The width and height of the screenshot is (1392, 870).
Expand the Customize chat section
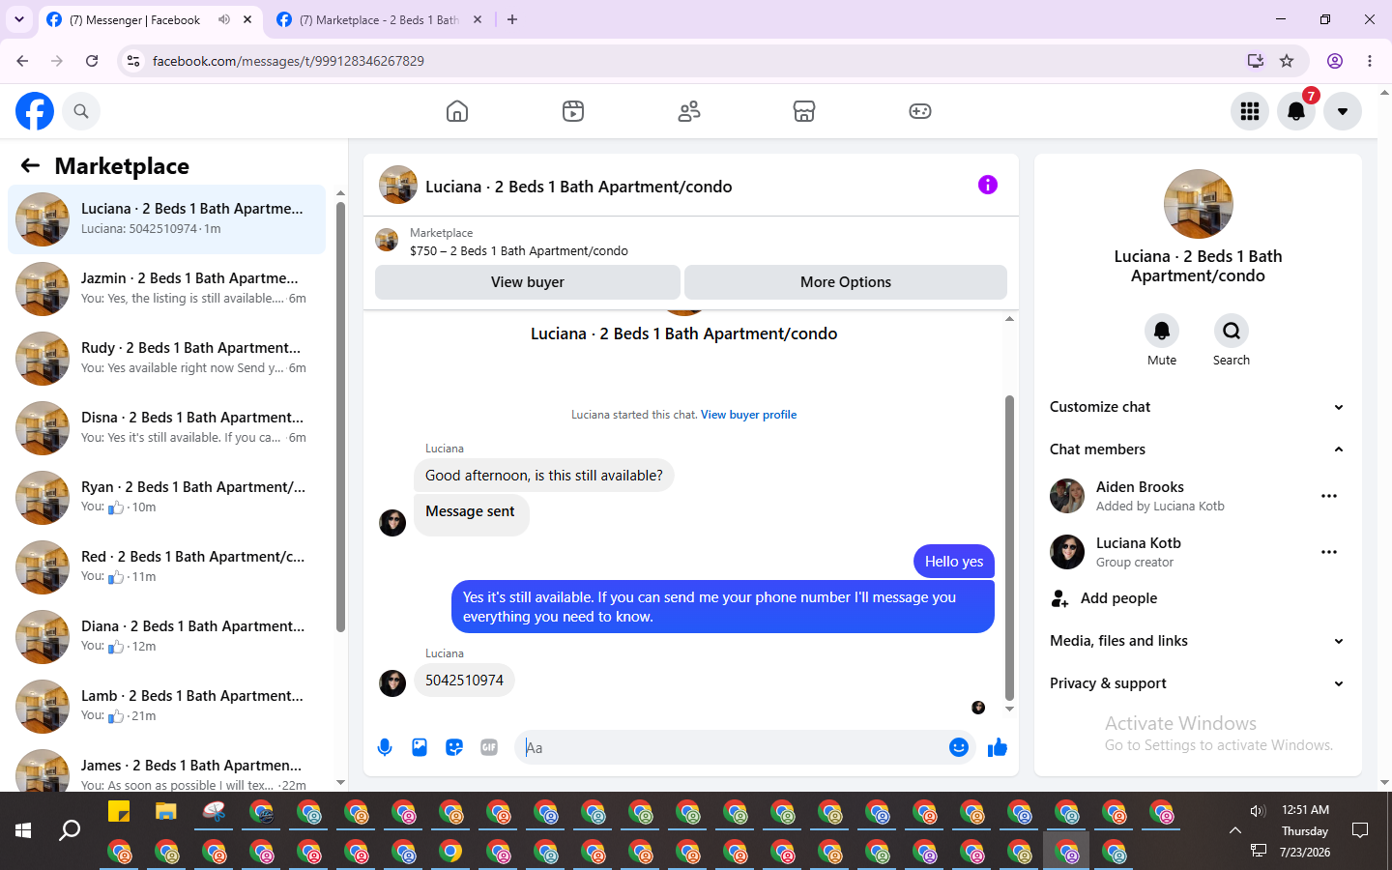(1198, 407)
